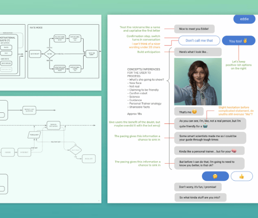Screen dimensions: 258x218
Task: Click the thinking face emoji reply button
Action: (216, 176)
